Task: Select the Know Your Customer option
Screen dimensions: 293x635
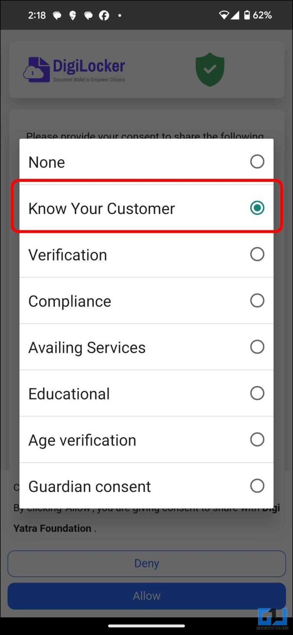Action: pyautogui.click(x=146, y=208)
